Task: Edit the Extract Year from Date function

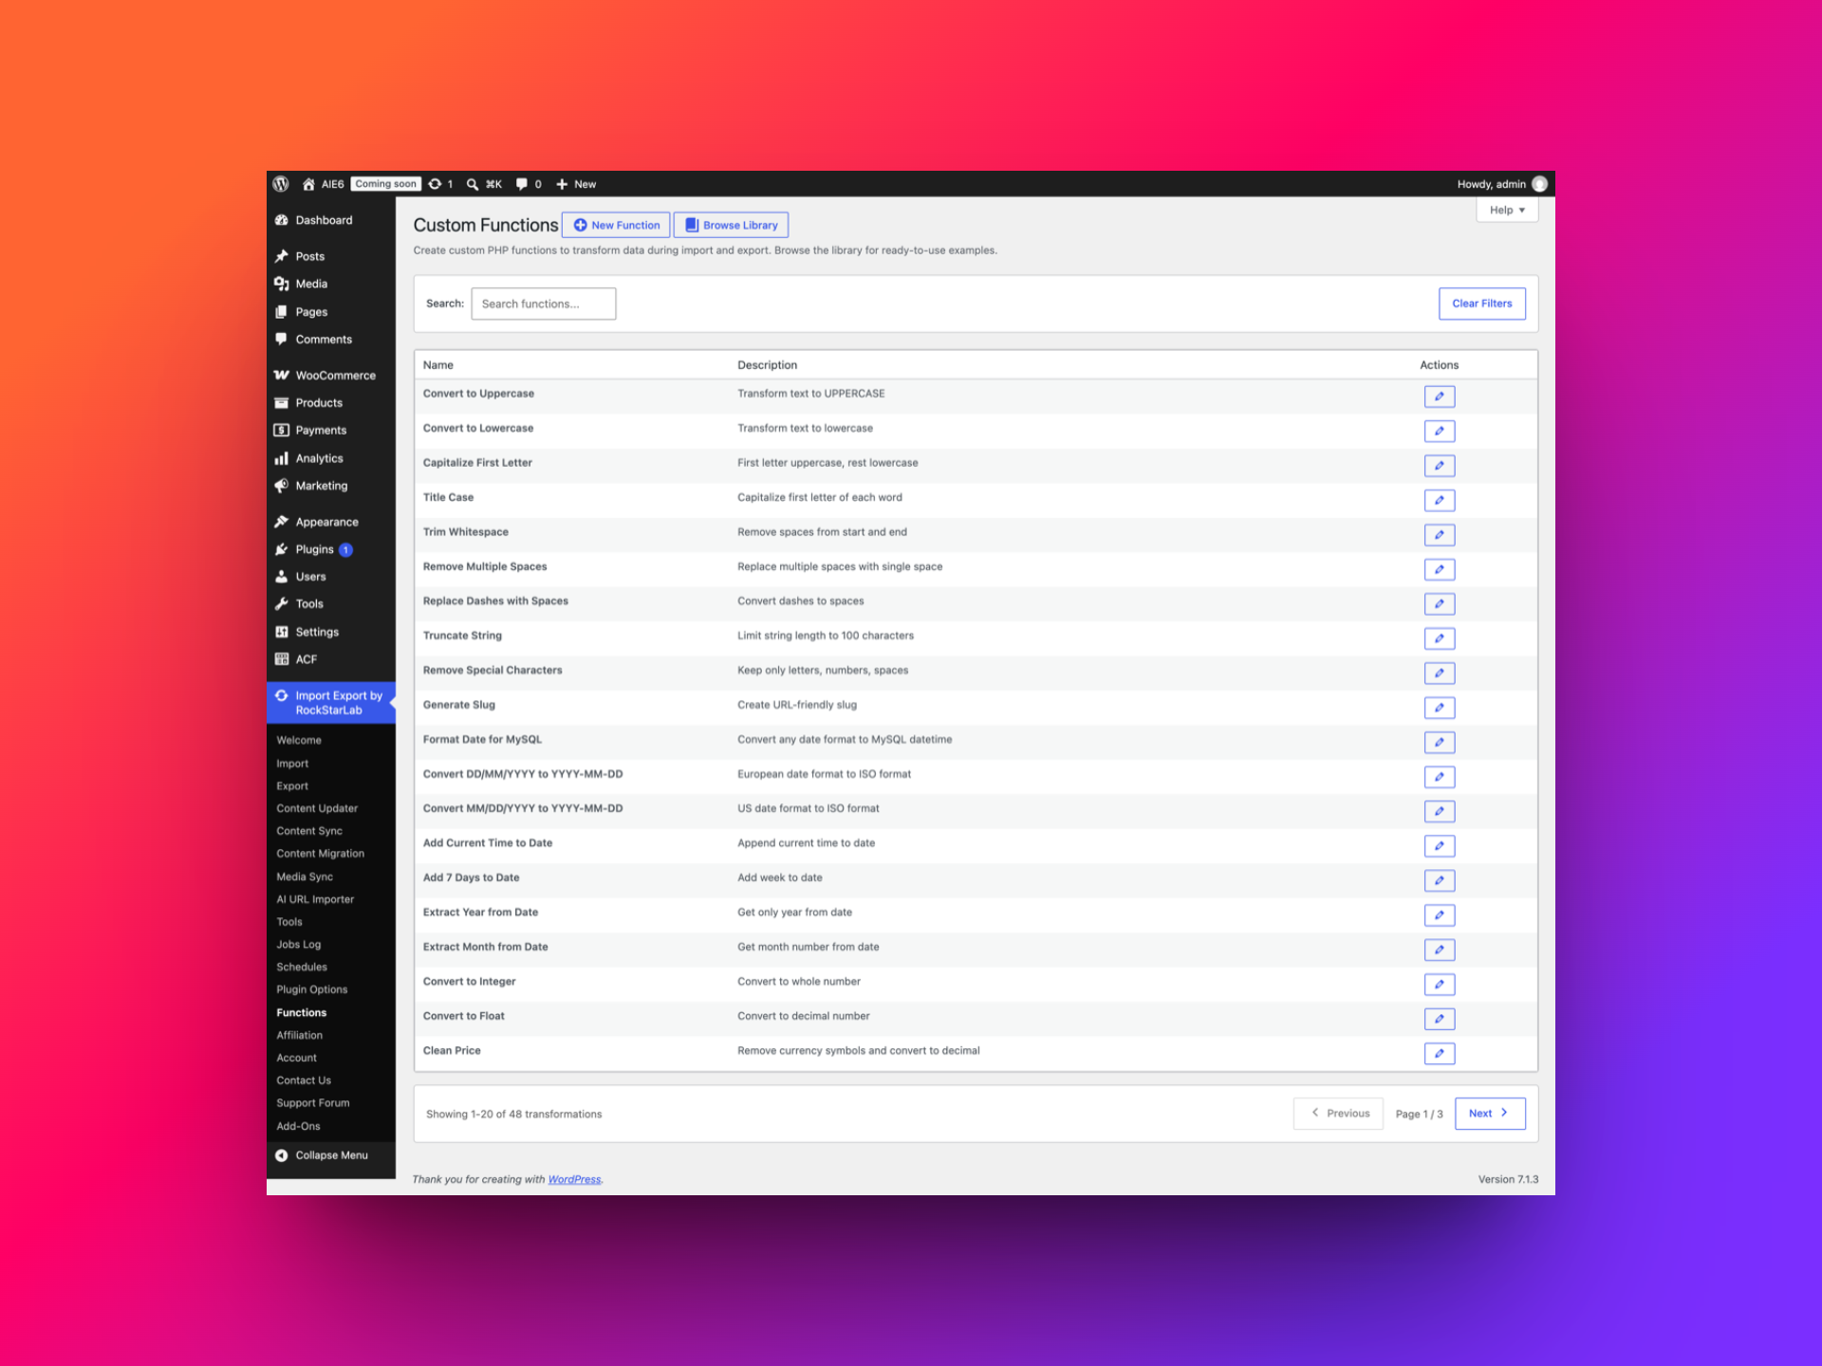Action: pyautogui.click(x=1439, y=915)
